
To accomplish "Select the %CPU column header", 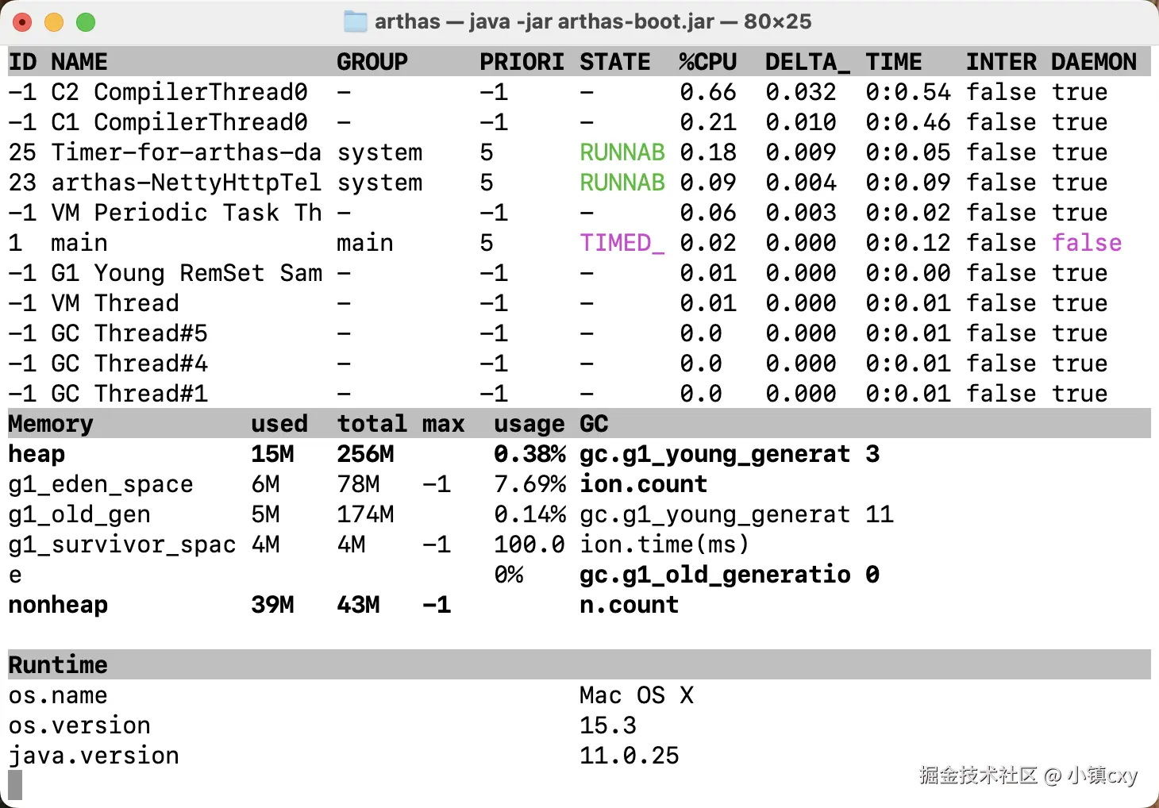I will point(708,62).
